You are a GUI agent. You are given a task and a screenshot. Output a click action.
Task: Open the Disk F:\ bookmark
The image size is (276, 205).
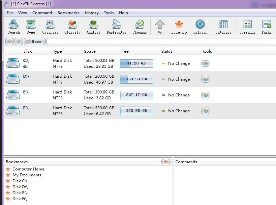(x=19, y=199)
